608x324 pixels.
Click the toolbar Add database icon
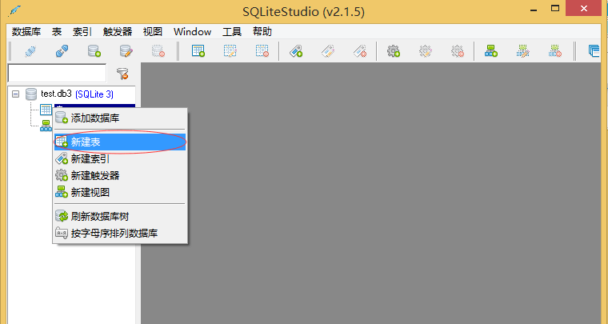point(94,51)
